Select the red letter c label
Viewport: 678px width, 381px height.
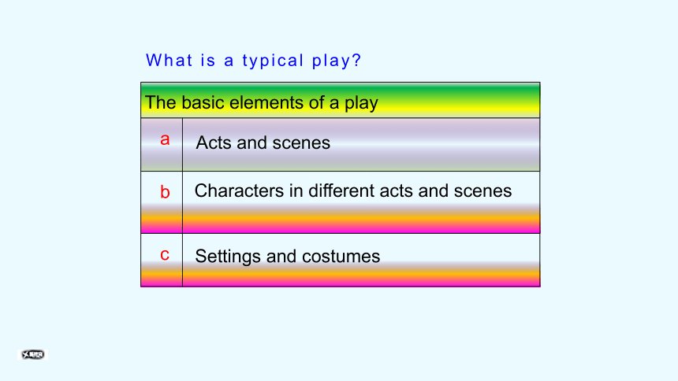tap(165, 255)
